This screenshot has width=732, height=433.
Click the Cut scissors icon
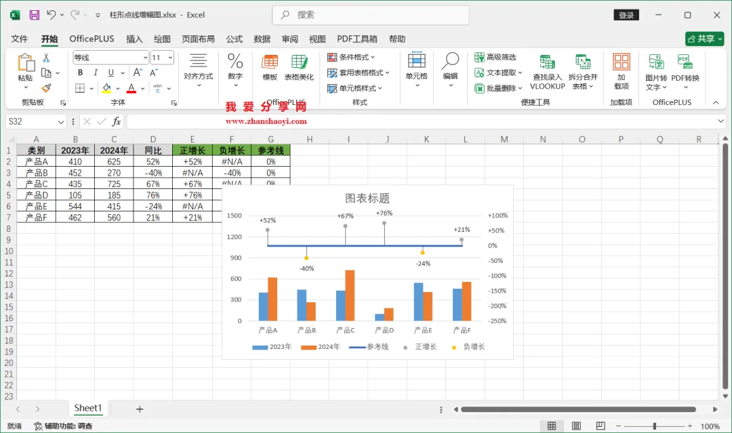(x=46, y=58)
